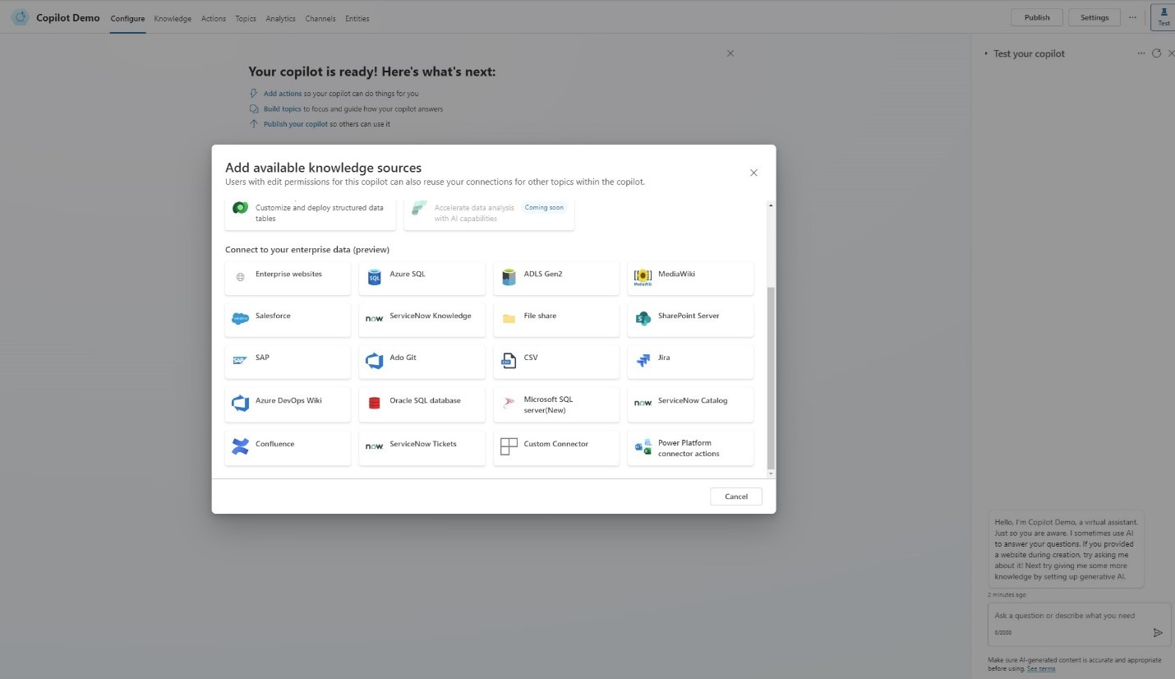Click the dialog vertical scrollbar thumb
This screenshot has width=1175, height=679.
point(771,378)
